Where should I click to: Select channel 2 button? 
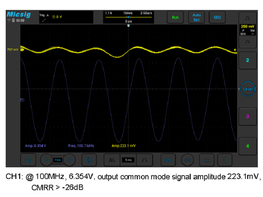coord(247,60)
